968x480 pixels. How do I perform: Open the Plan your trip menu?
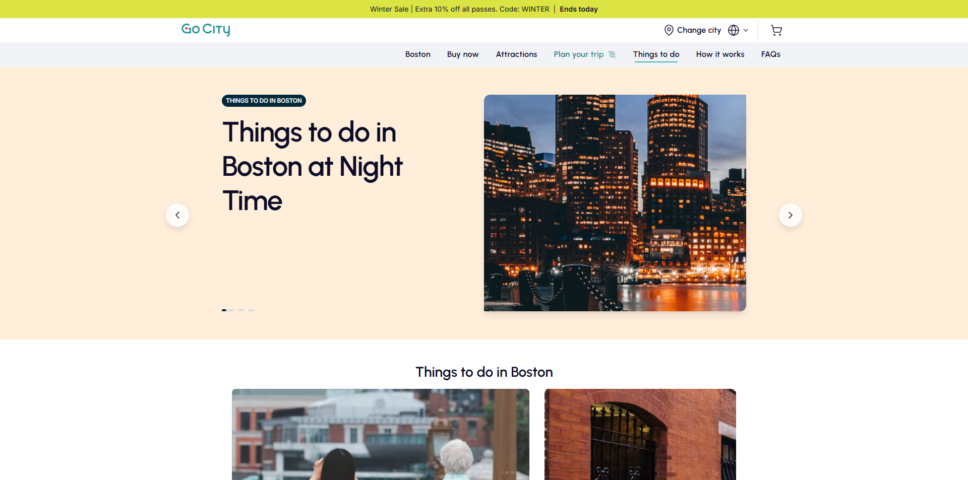[x=578, y=54]
